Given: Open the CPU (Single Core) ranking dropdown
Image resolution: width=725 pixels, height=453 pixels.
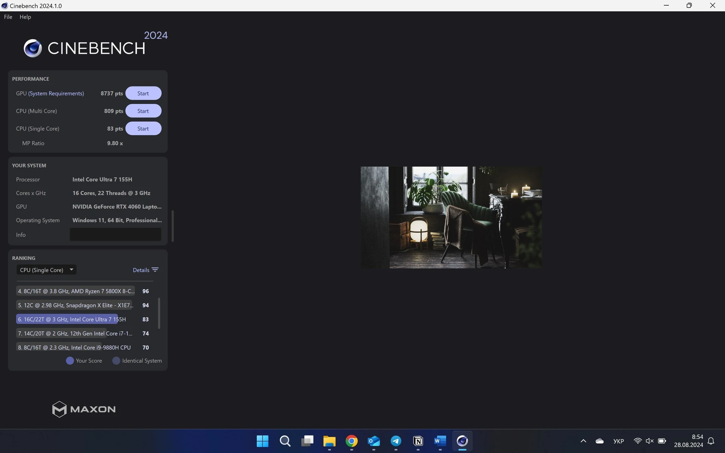Looking at the screenshot, I should click(46, 270).
